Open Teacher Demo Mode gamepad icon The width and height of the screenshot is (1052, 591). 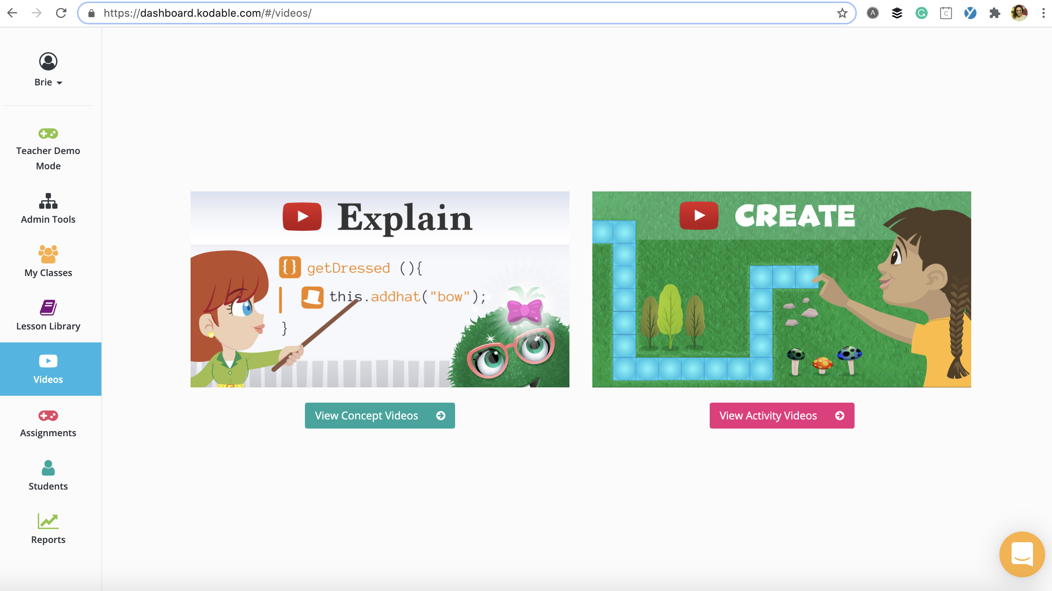pyautogui.click(x=48, y=133)
